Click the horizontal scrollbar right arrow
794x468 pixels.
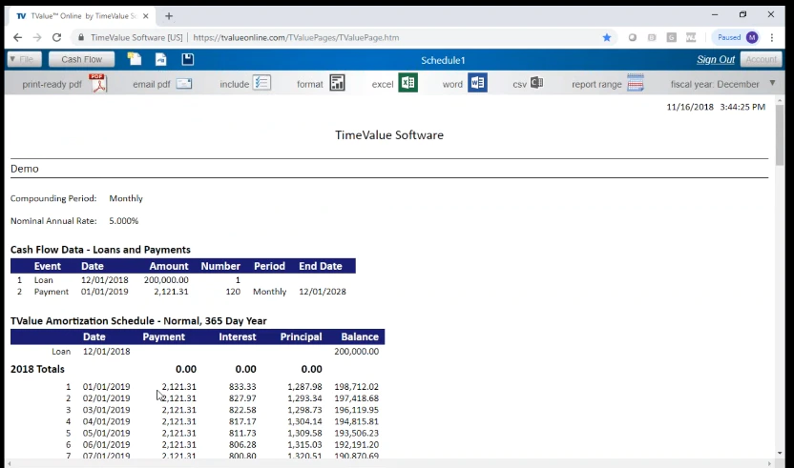coord(770,463)
